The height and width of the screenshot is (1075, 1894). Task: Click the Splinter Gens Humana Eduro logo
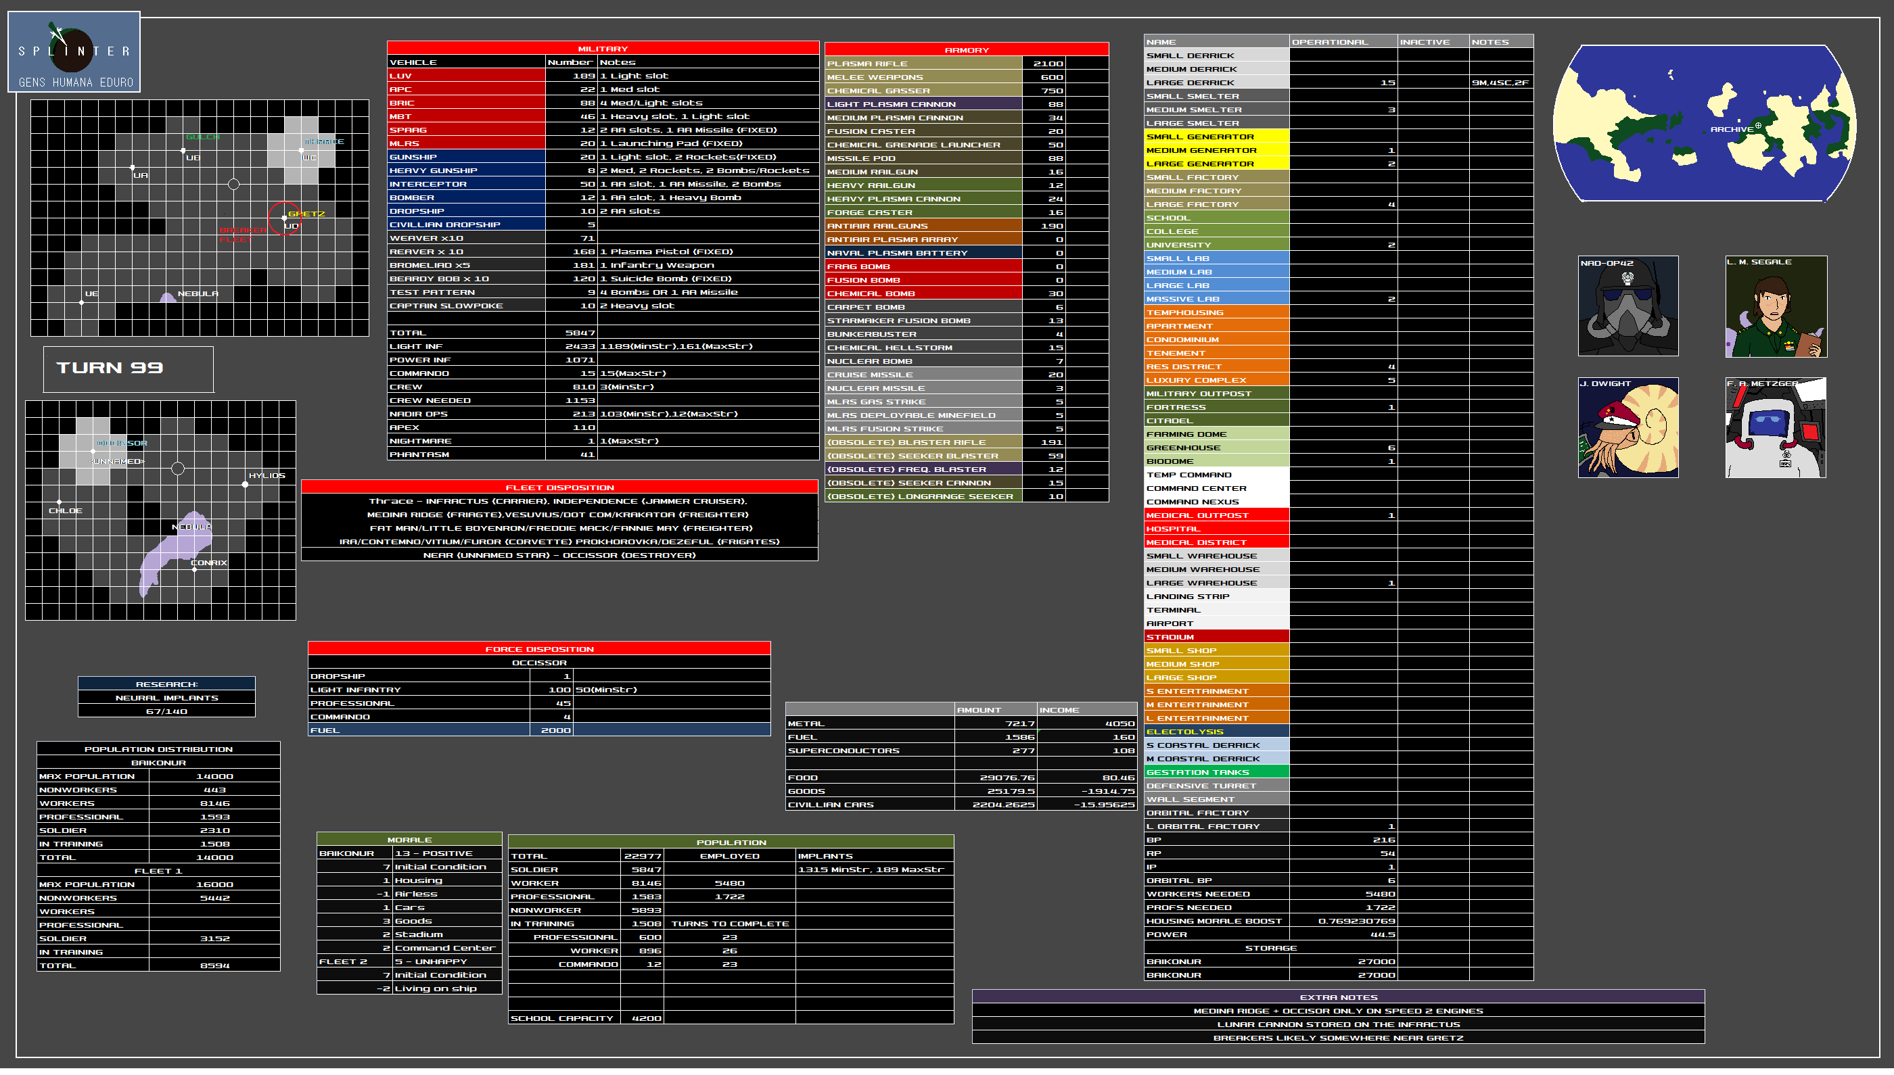tap(74, 51)
